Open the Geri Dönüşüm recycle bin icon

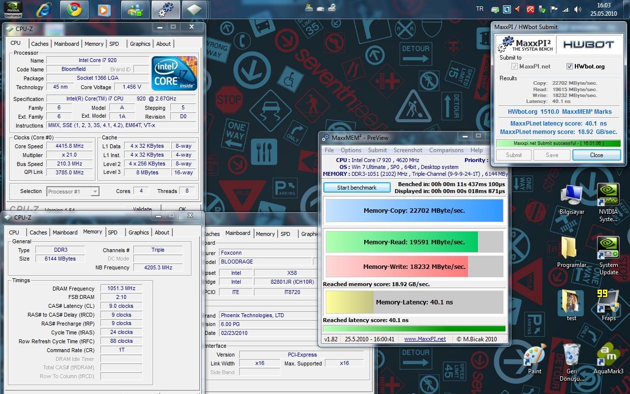point(571,363)
